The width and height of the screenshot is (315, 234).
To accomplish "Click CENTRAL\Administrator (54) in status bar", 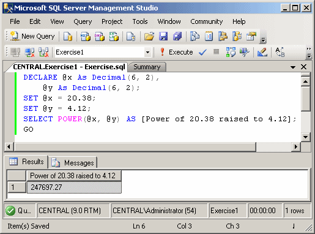I will tap(159, 211).
